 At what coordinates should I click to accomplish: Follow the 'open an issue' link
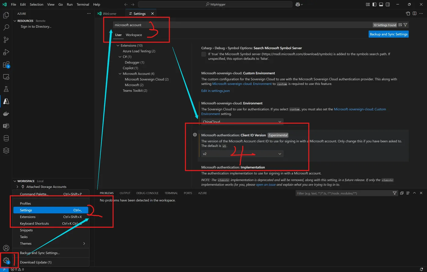click(266, 185)
